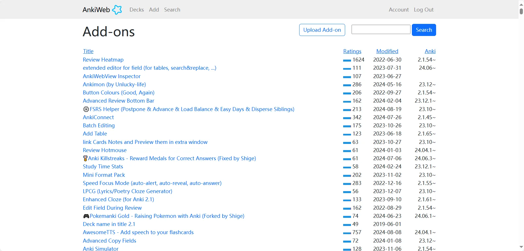Image resolution: width=524 pixels, height=251 pixels.
Task: Open Edit Field During Review add-on
Action: [x=112, y=208]
